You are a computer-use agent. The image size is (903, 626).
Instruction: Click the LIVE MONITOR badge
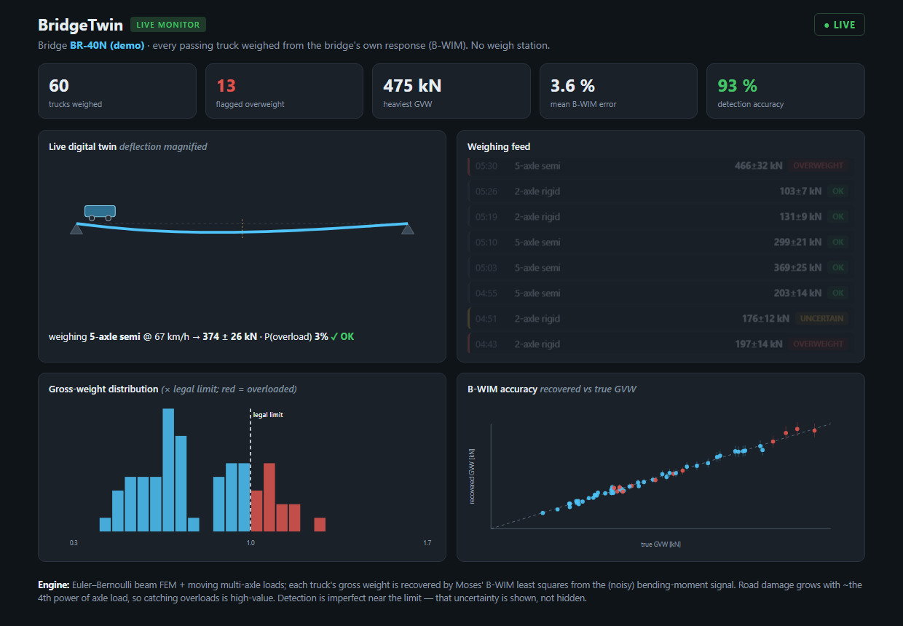[x=168, y=25]
